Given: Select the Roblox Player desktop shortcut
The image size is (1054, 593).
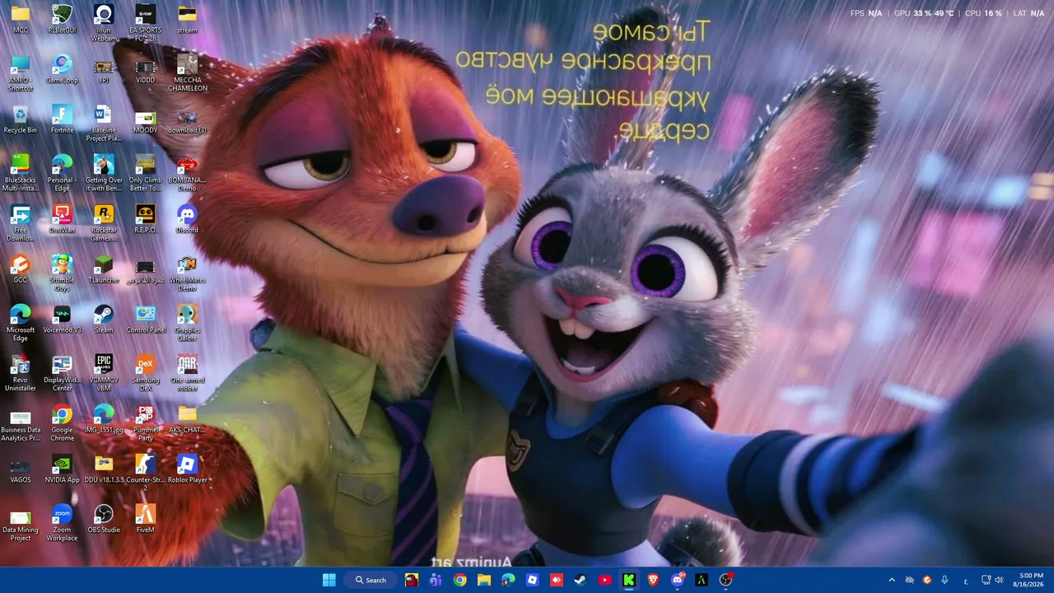Looking at the screenshot, I should click(187, 469).
